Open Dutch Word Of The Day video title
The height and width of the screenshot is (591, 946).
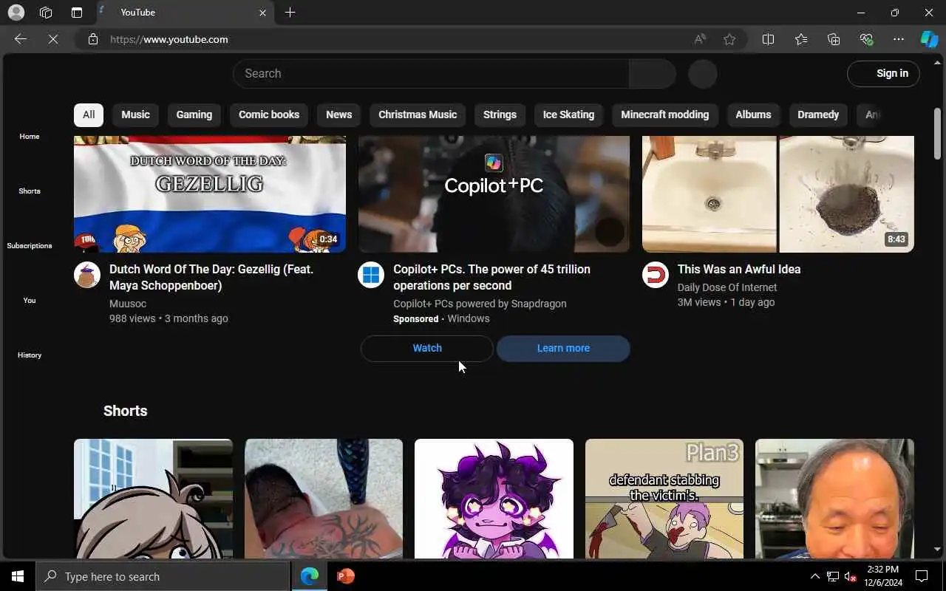[211, 277]
